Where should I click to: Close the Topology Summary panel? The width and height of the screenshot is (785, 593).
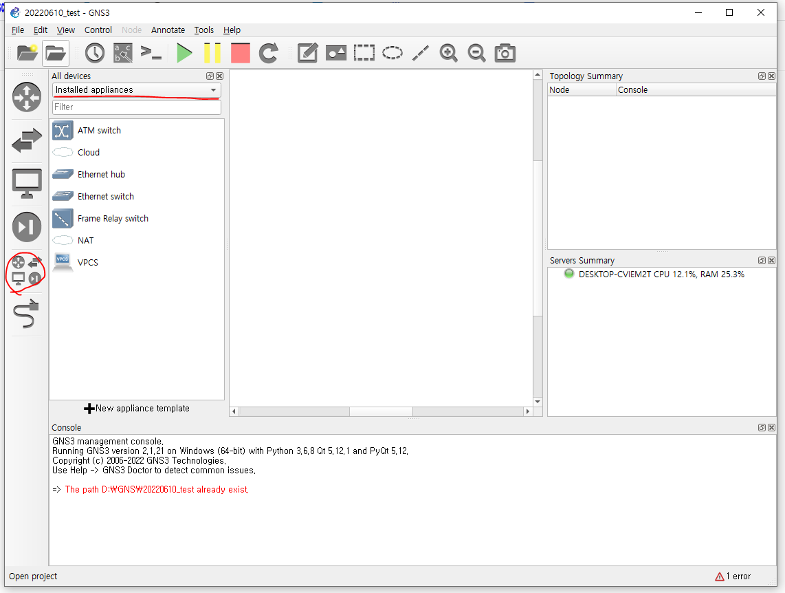pos(771,76)
